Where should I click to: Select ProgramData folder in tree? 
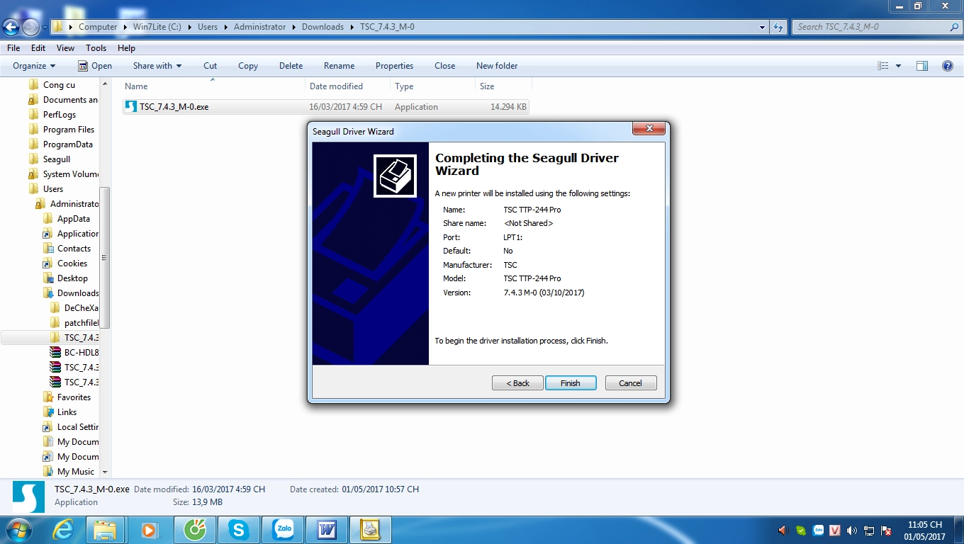(x=67, y=144)
